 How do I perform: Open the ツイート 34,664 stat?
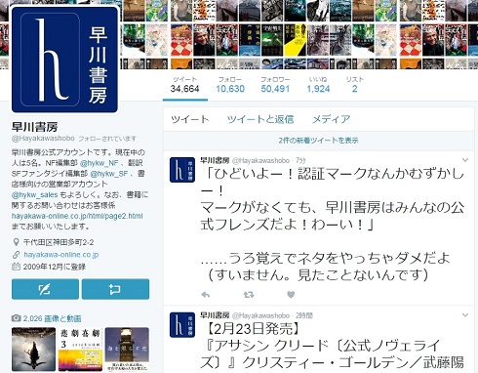point(184,85)
